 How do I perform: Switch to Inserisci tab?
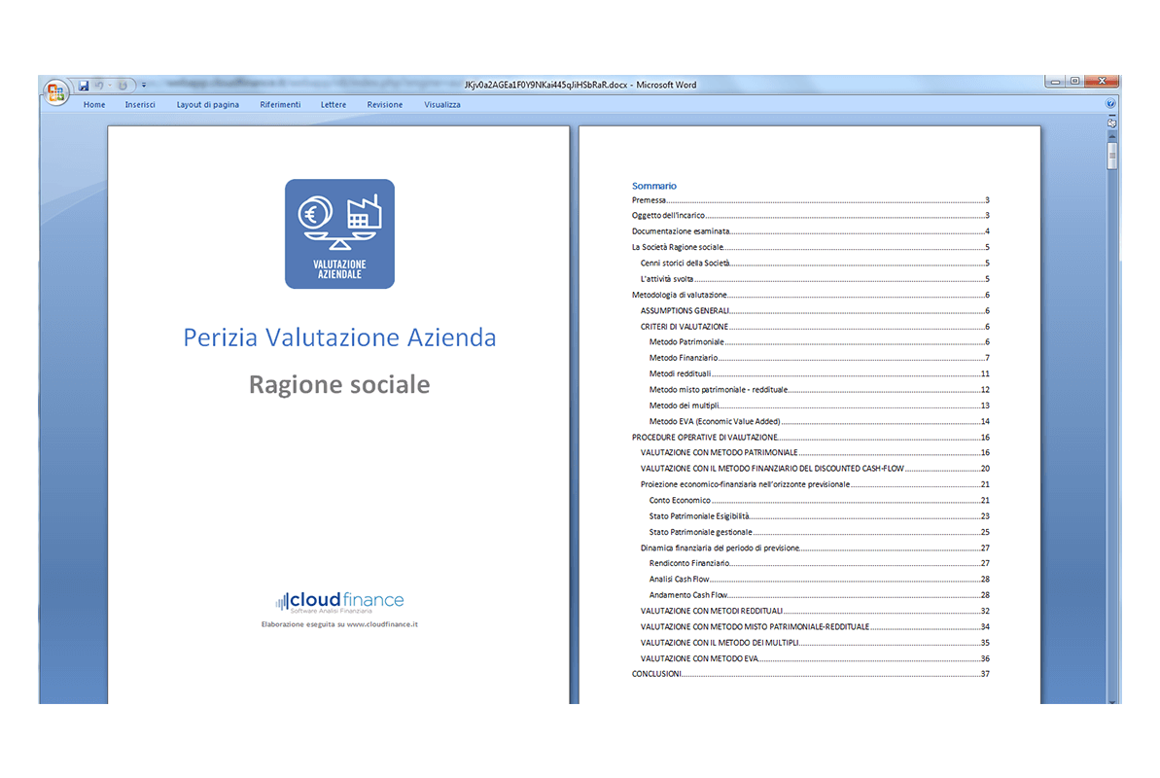pyautogui.click(x=140, y=105)
